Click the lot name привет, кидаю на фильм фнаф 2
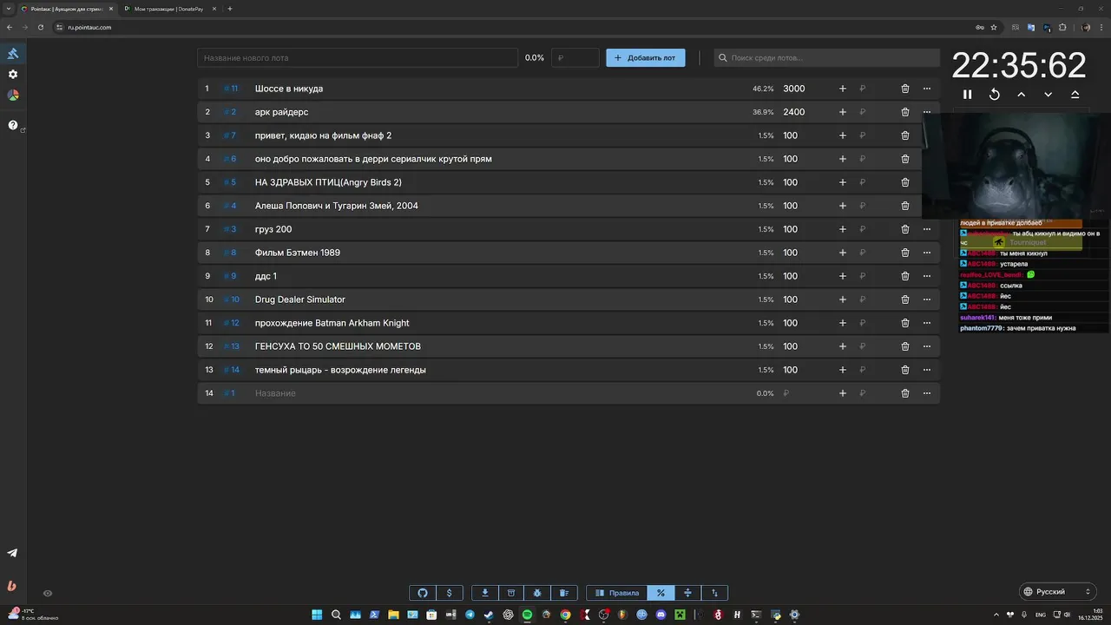The width and height of the screenshot is (1111, 625). (323, 135)
